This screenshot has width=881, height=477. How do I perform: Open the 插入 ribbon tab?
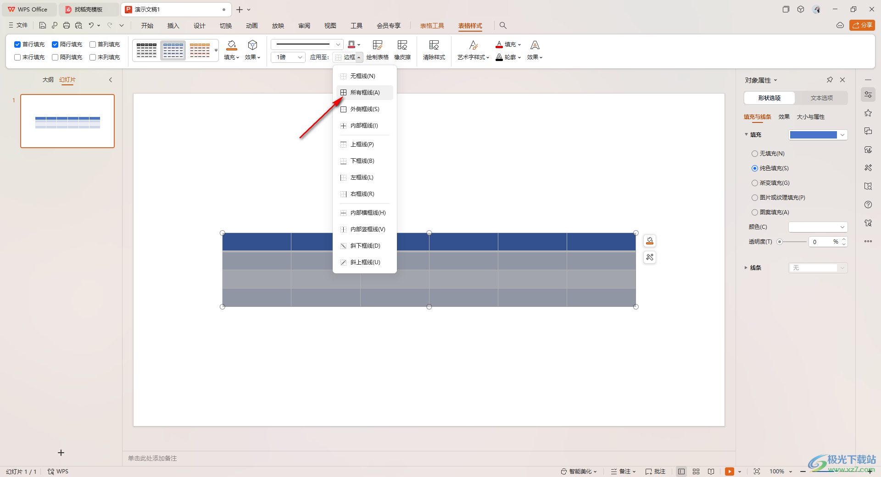173,26
